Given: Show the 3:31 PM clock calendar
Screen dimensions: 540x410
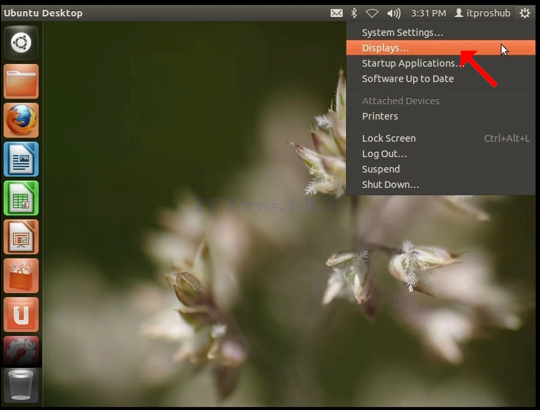Looking at the screenshot, I should (428, 13).
